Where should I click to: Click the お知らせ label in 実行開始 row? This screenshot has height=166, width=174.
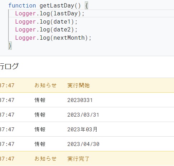pyautogui.click(x=45, y=86)
